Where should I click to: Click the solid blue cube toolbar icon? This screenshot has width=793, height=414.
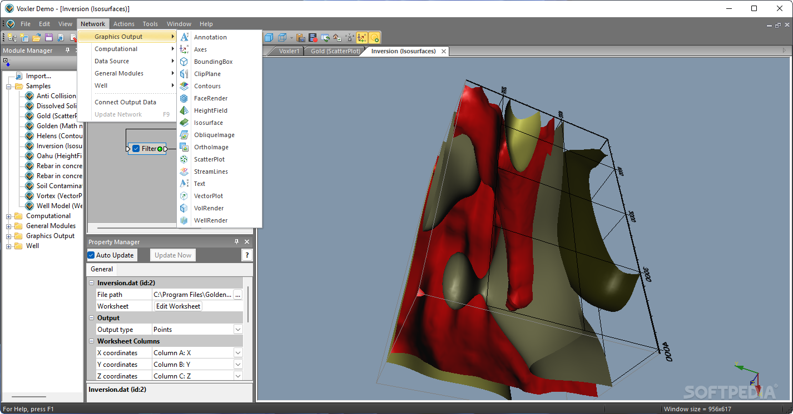(x=269, y=38)
